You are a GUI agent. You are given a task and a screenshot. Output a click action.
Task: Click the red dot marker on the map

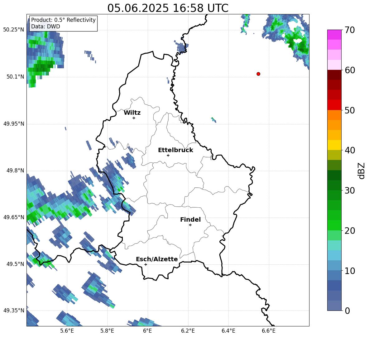point(258,74)
